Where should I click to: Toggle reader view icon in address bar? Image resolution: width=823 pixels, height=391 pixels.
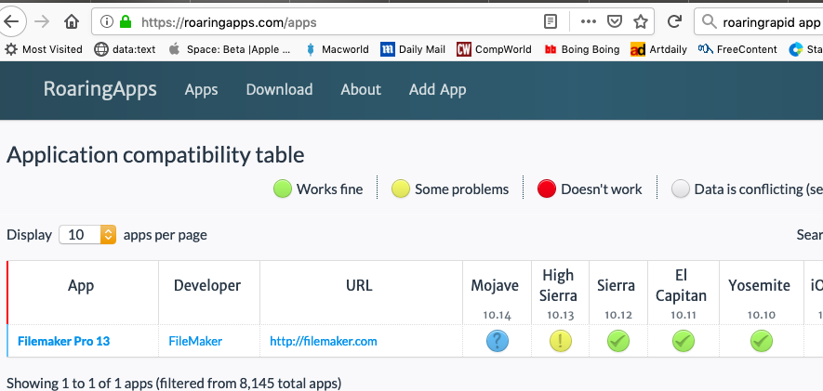click(551, 21)
